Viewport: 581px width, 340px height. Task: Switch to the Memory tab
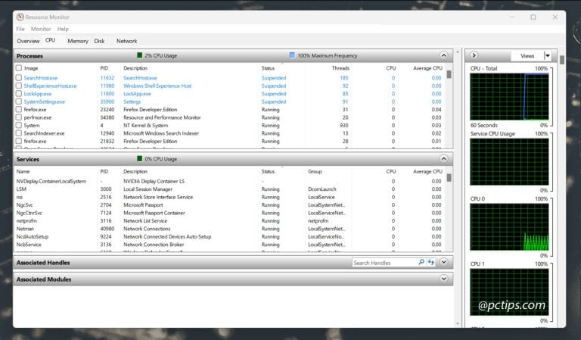(77, 41)
